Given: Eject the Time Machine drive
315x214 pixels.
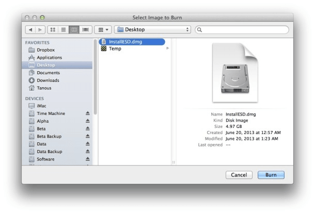Looking at the screenshot, I should [x=88, y=113].
